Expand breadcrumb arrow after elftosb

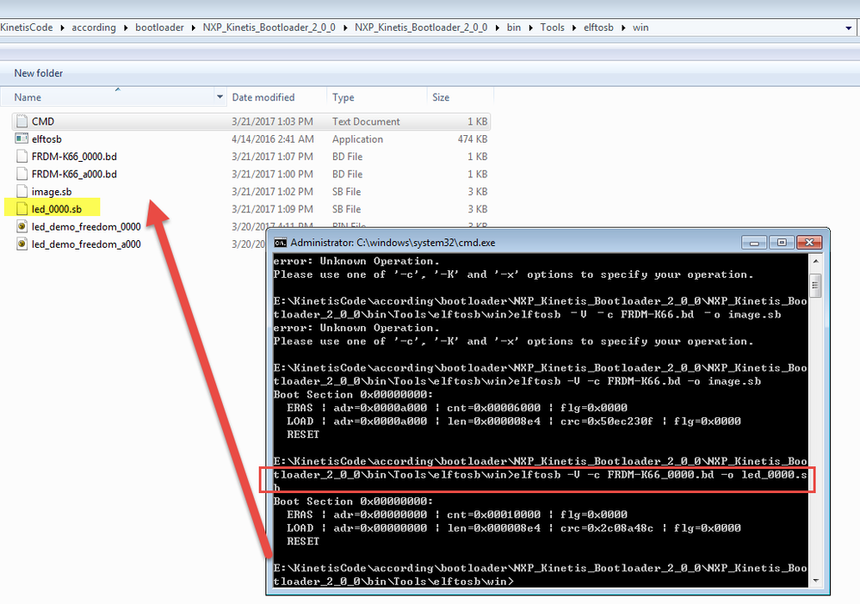[623, 28]
